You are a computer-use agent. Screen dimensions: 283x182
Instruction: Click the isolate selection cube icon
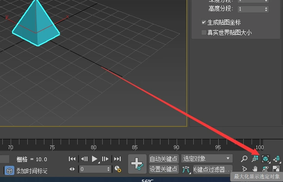[9, 171]
